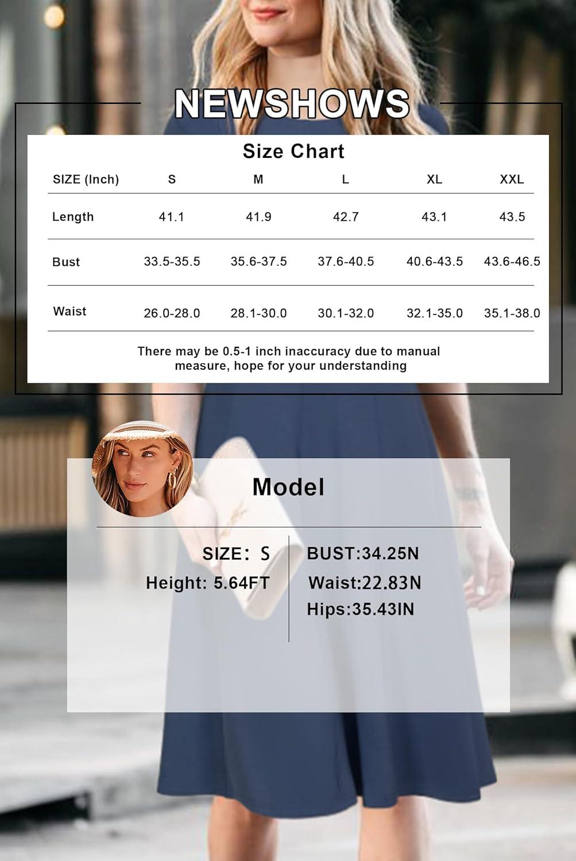Click the Waist row label in chart
576x861 pixels.
[x=69, y=312]
